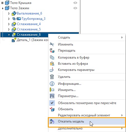Click the trash can icon for Удалить
126x132 pixels.
pos(52,77)
